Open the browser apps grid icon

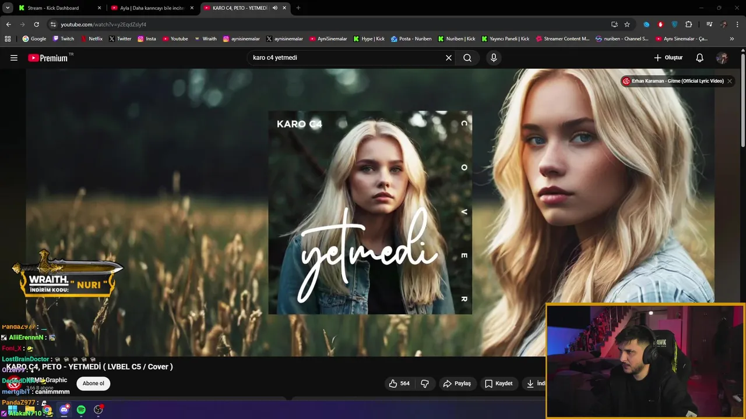pyautogui.click(x=8, y=39)
